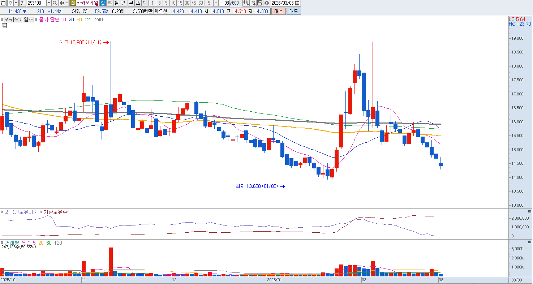This screenshot has width=533, height=284.
Task: Click the magnifier stock search icon
Action: pyautogui.click(x=55, y=3)
